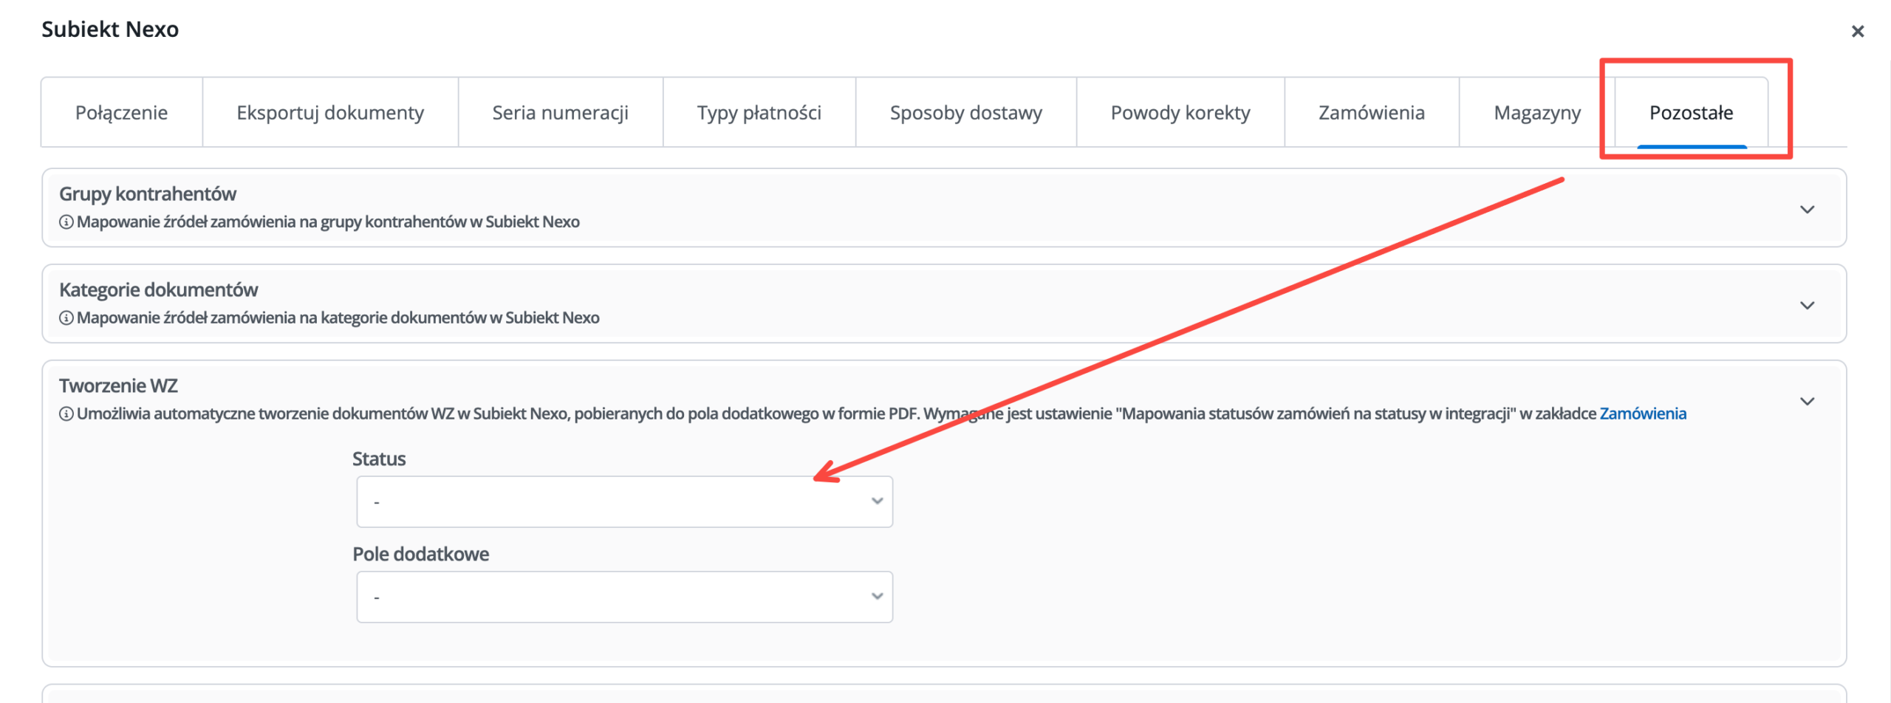Click info icon beside Kategorie dokumentów description

click(x=66, y=318)
